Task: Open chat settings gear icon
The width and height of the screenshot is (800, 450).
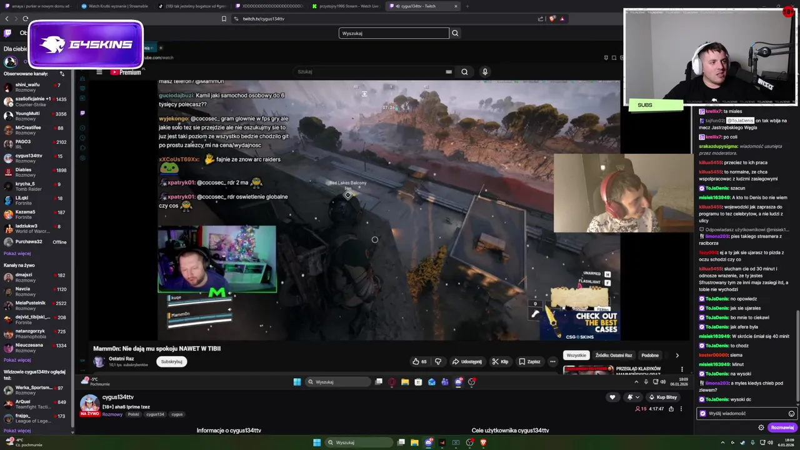Action: (761, 428)
